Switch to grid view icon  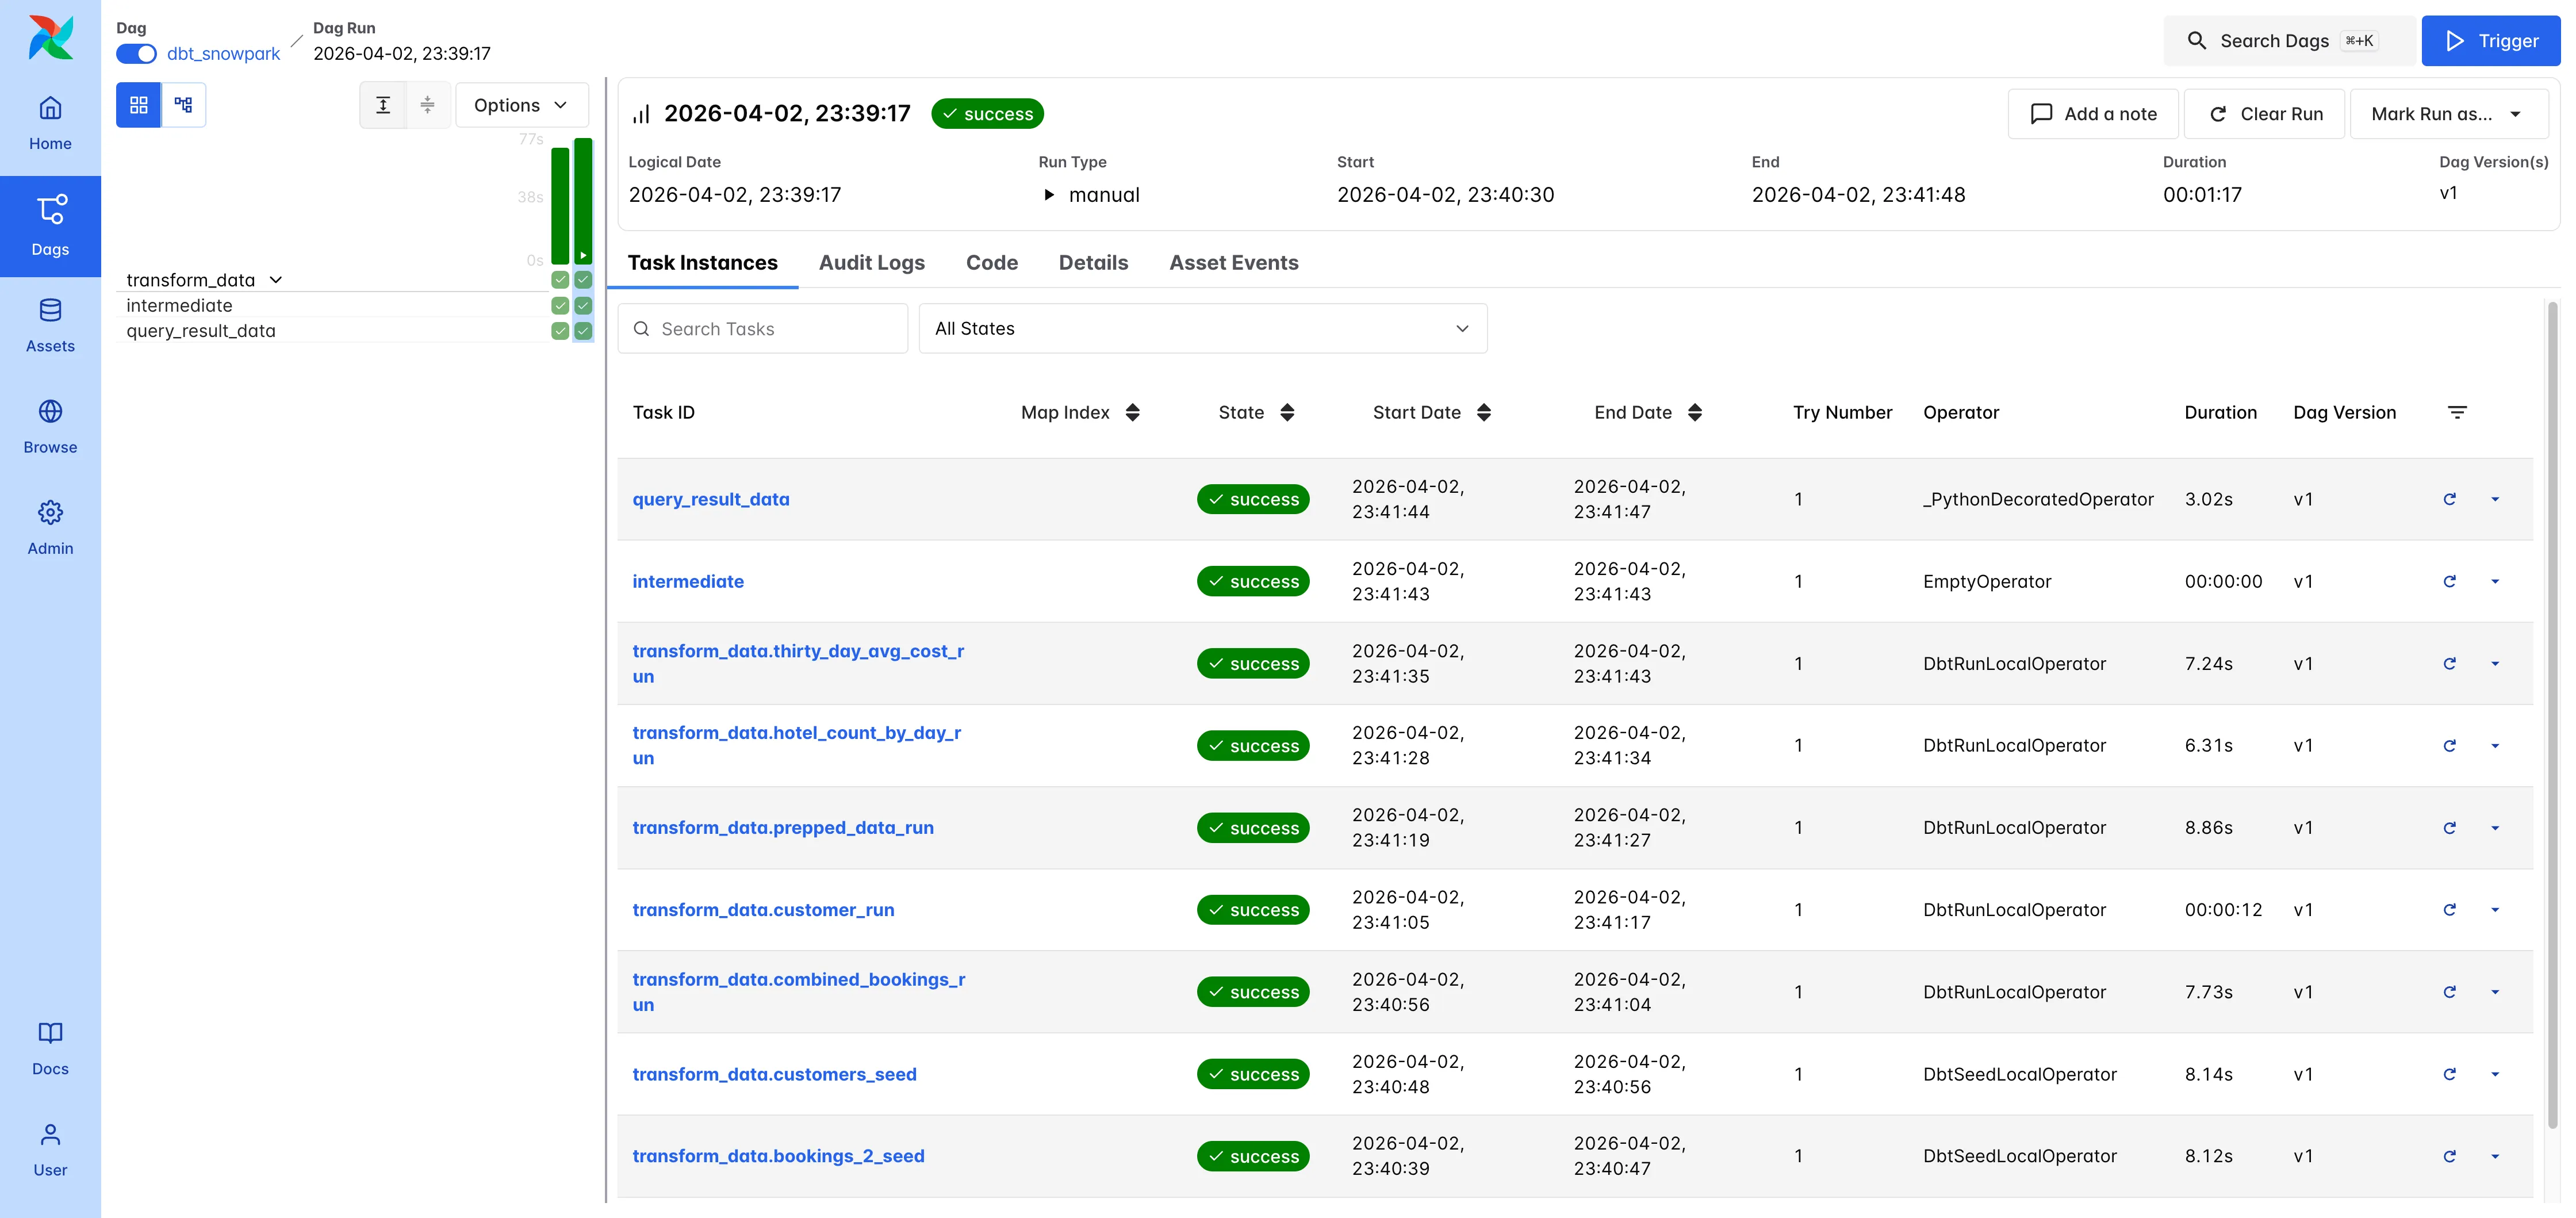point(139,105)
